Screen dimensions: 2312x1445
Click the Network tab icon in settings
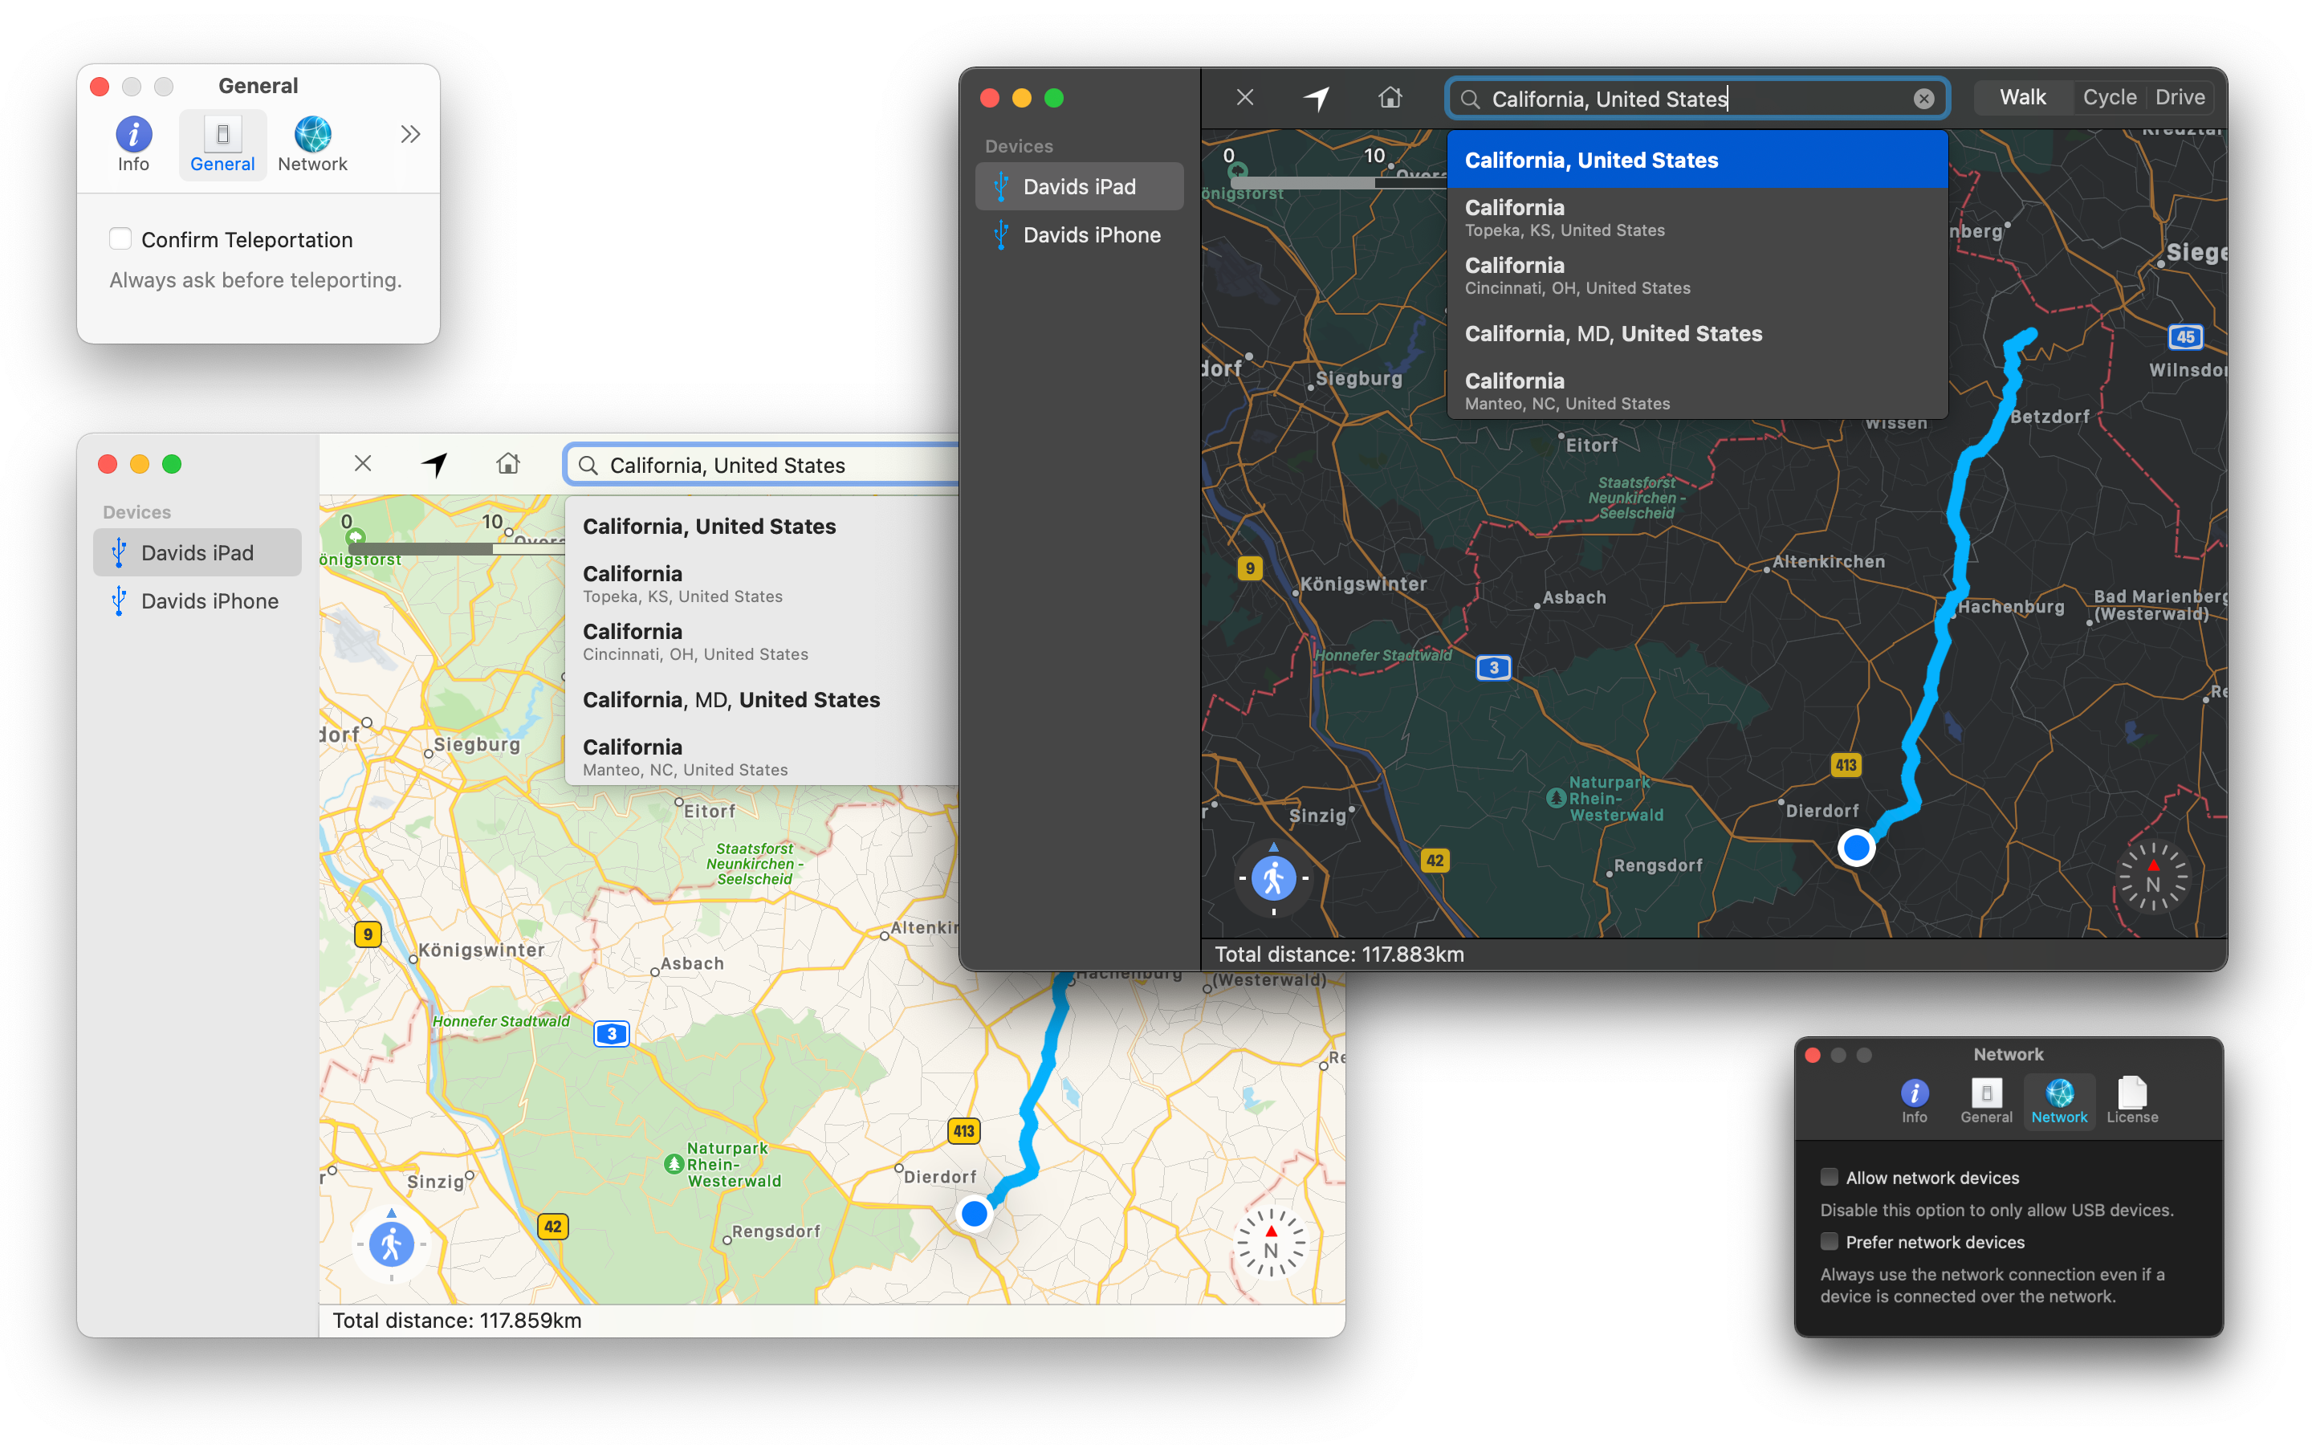(2059, 1097)
